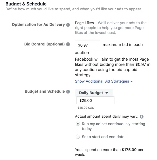Show info for actual amount spent daily
Screen dimensions: 157x160
point(141,117)
